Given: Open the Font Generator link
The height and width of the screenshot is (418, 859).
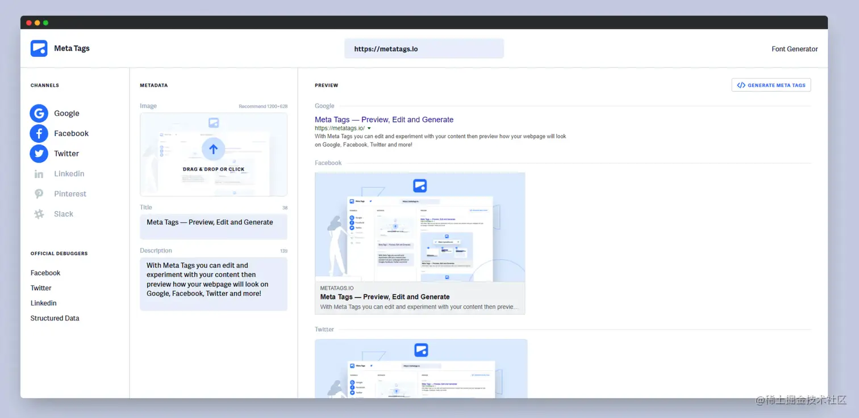Looking at the screenshot, I should point(794,49).
